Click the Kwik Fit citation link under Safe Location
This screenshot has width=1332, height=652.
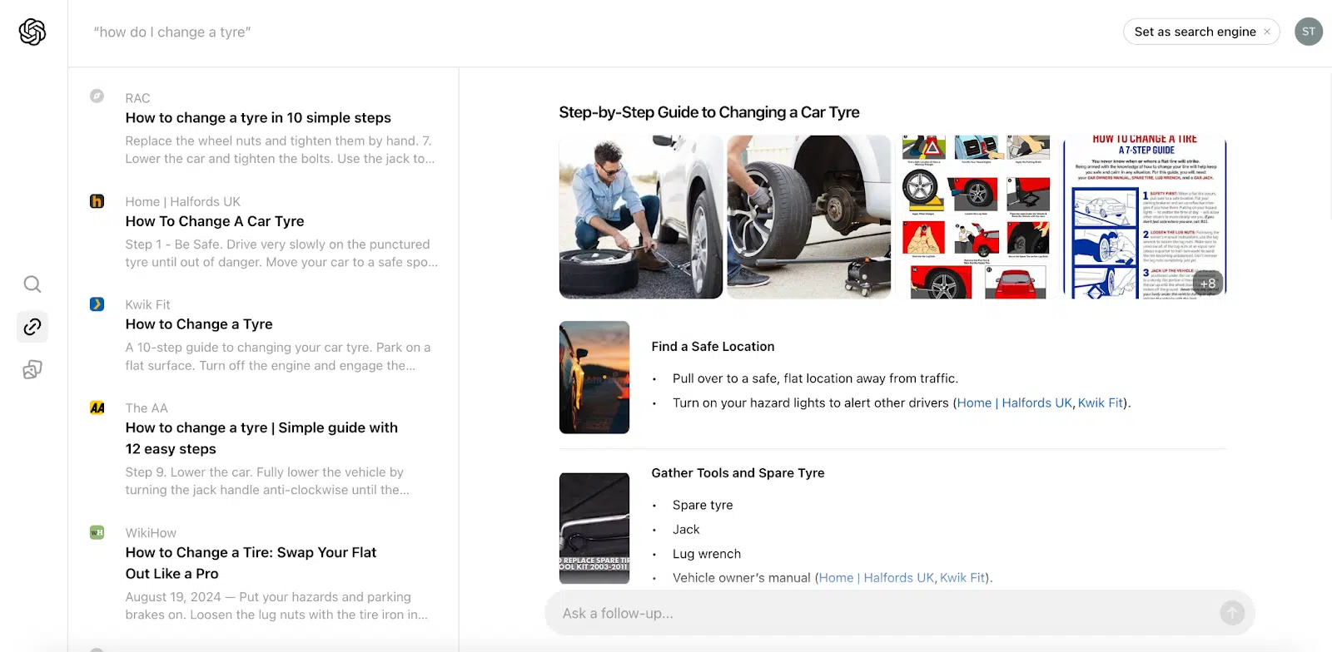(x=1101, y=403)
